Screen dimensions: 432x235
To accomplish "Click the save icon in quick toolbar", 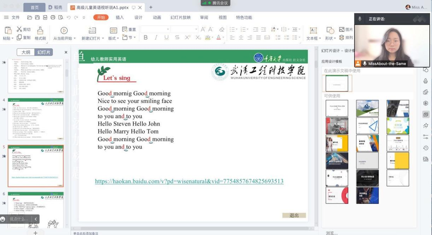I will pyautogui.click(x=37, y=17).
